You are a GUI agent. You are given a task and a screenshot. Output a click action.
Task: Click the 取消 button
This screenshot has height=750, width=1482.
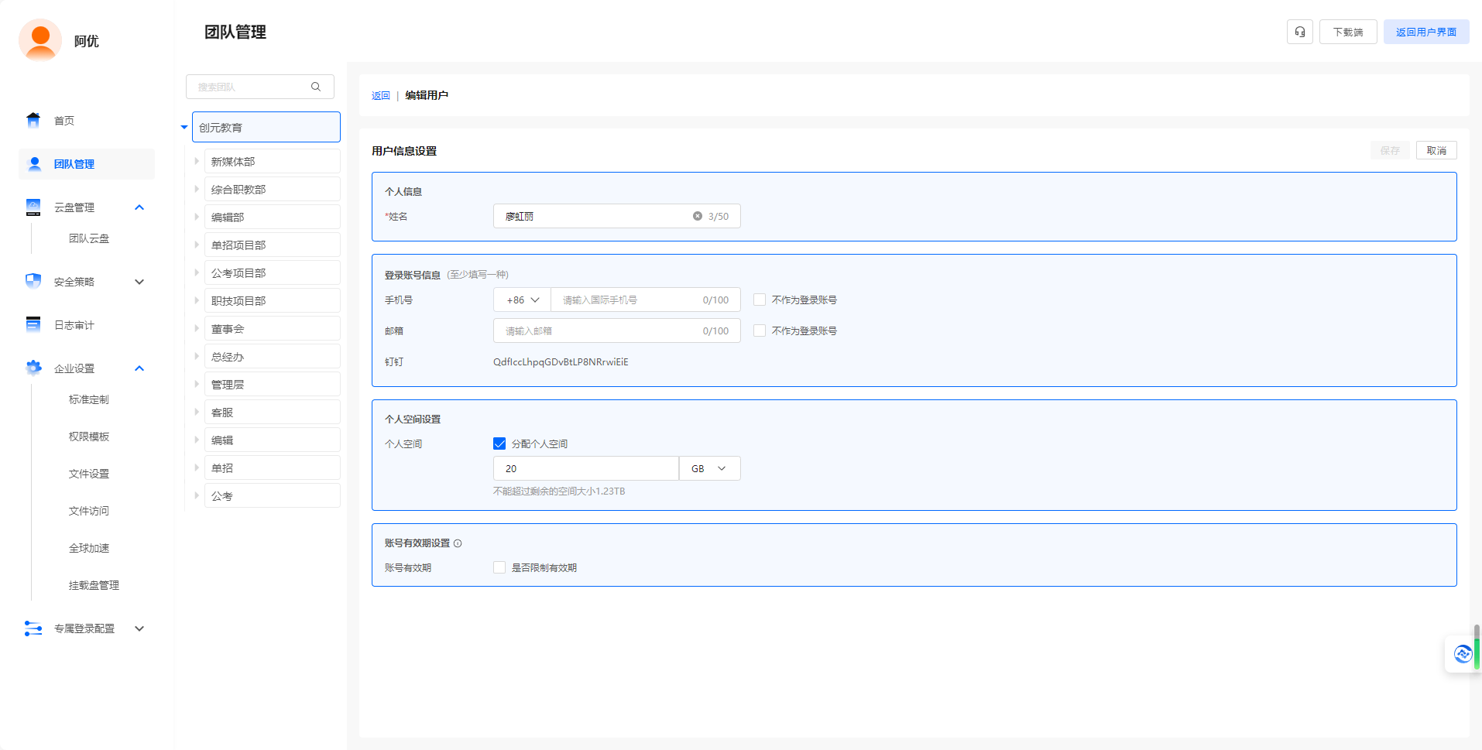(1436, 150)
